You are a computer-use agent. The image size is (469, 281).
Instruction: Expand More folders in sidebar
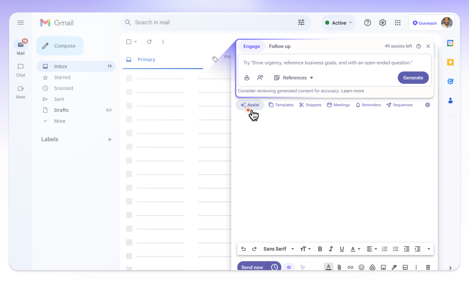[59, 121]
